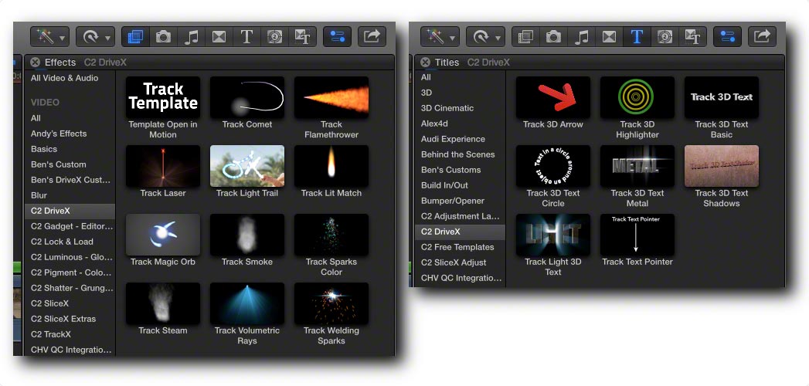Select Ben's Custom category in Effects
This screenshot has height=386, width=809.
pyautogui.click(x=58, y=164)
